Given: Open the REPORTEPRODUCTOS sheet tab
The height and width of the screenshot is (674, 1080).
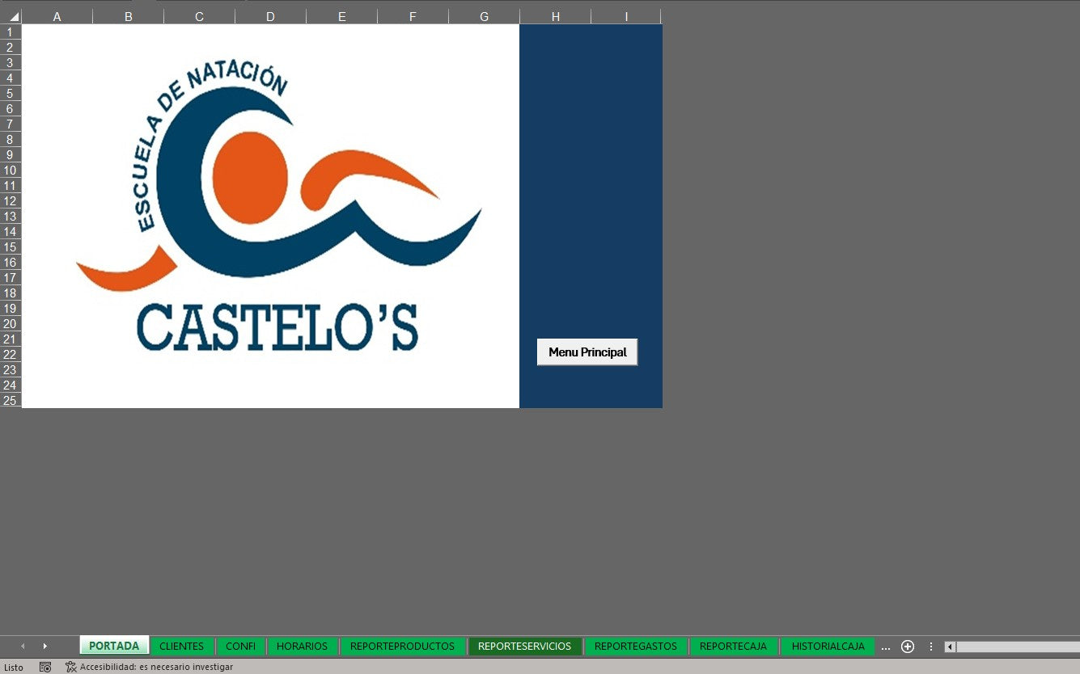Looking at the screenshot, I should click(x=403, y=646).
